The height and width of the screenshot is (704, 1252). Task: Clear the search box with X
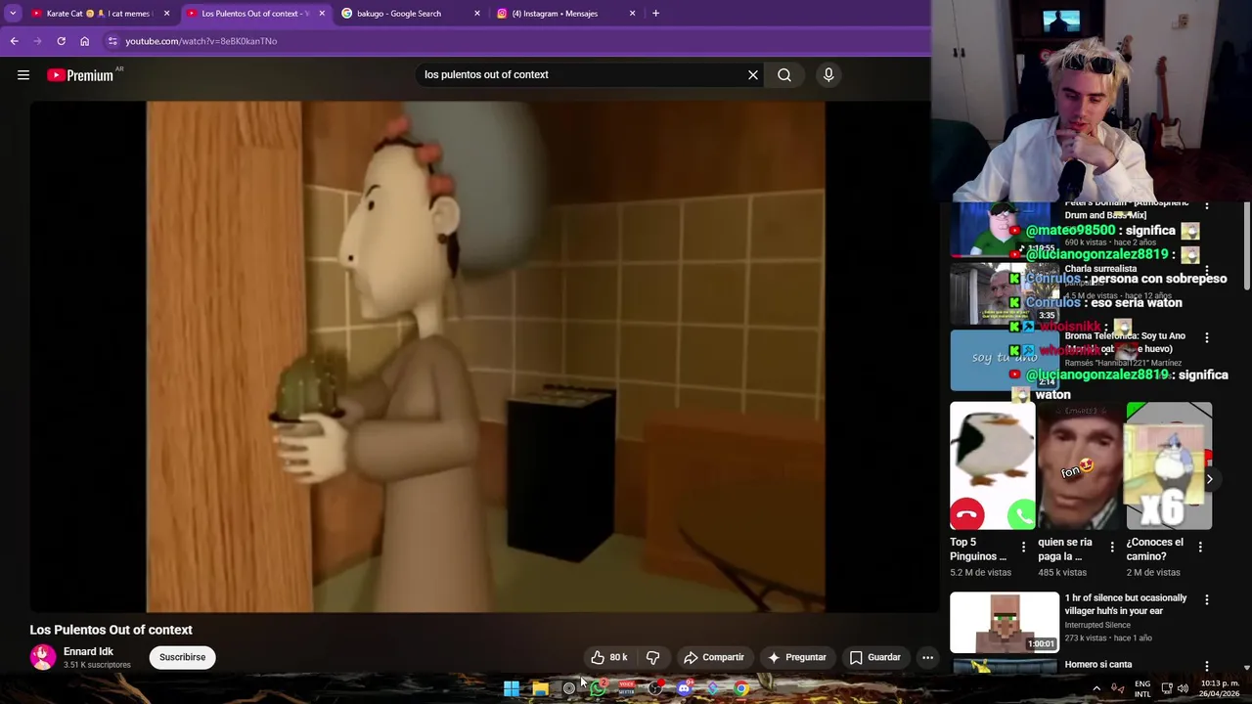753,74
